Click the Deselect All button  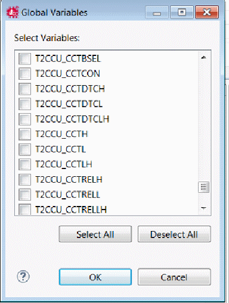coord(174,234)
